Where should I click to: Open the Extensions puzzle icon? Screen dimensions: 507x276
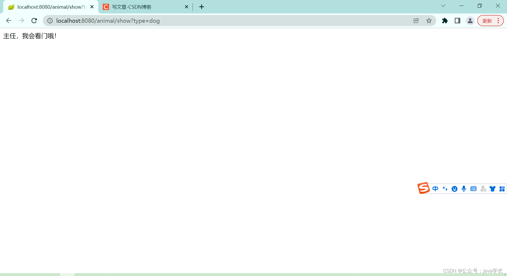445,21
